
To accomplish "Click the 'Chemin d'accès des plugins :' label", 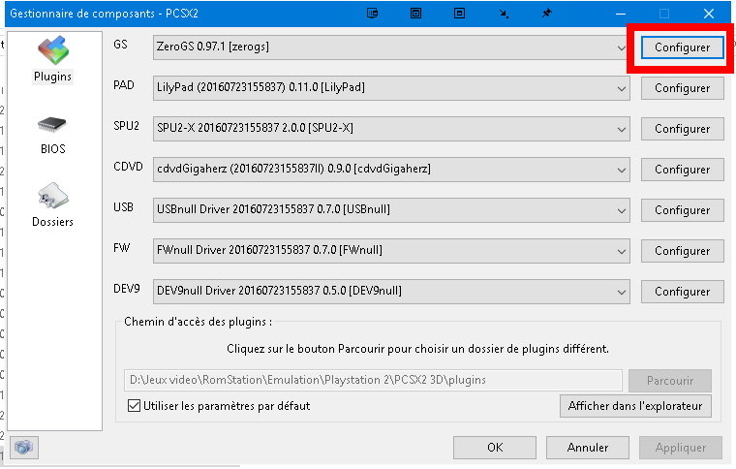I will (198, 322).
